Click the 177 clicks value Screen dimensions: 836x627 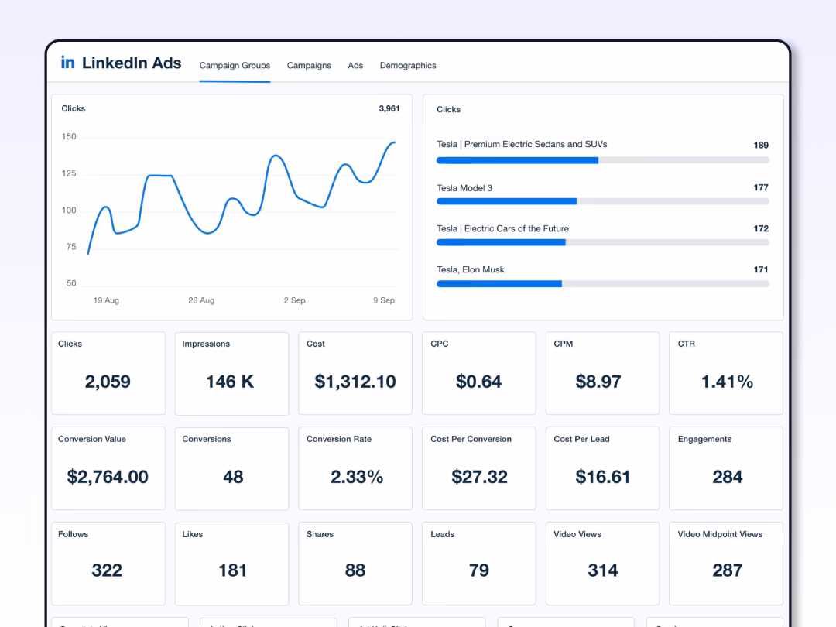761,187
